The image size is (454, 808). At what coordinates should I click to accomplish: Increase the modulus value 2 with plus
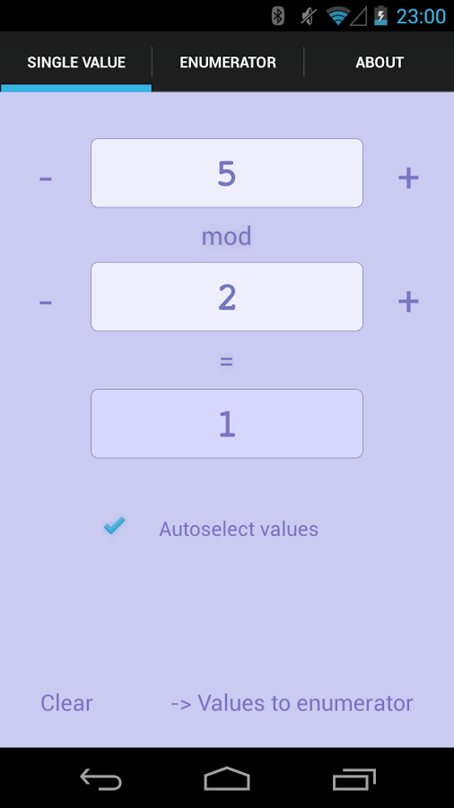408,302
